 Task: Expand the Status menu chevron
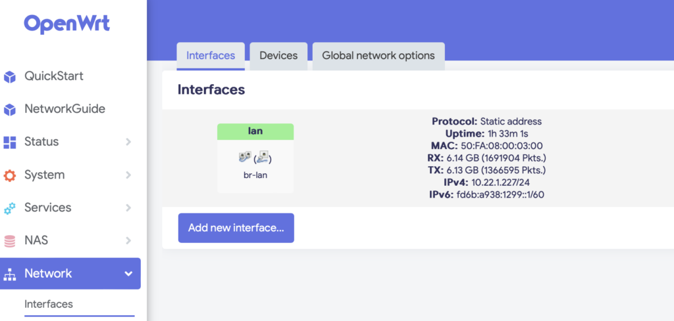pyautogui.click(x=128, y=142)
